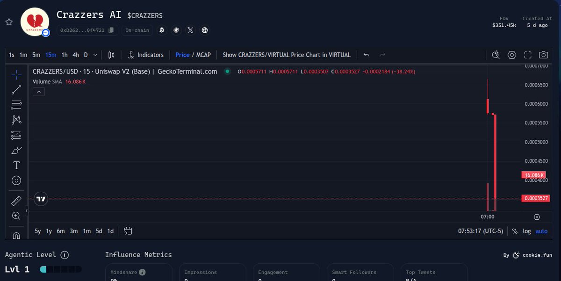Open the website globe icon
This screenshot has height=281, width=561.
click(204, 30)
